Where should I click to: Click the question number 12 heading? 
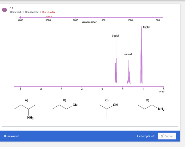point(12,8)
